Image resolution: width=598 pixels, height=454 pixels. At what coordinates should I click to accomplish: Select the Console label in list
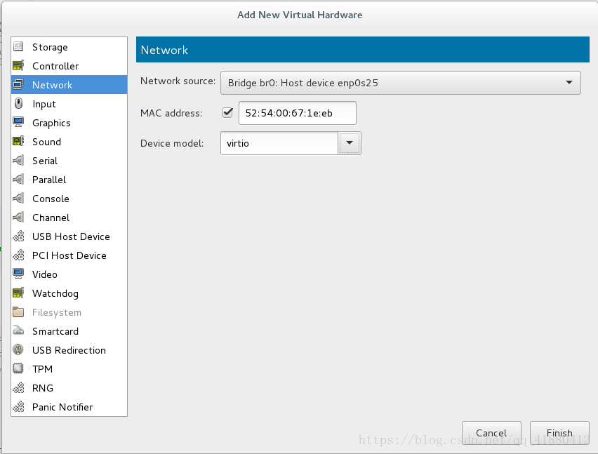tap(51, 199)
